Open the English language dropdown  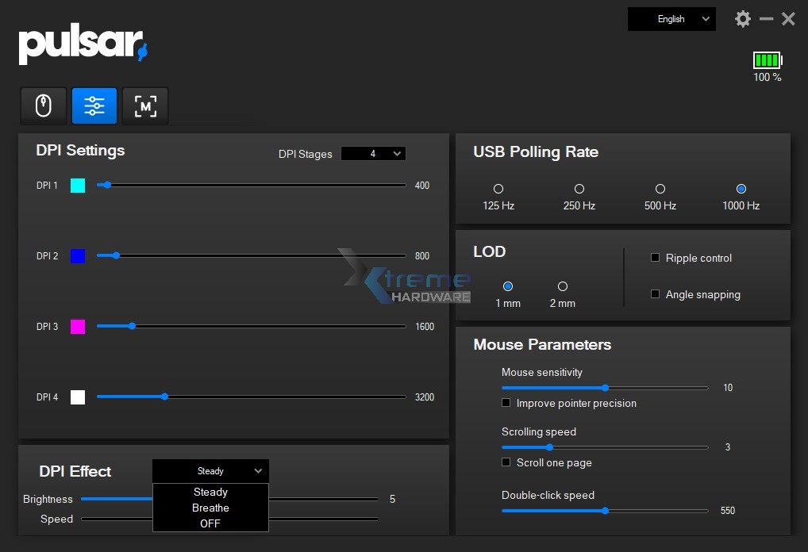(x=671, y=18)
